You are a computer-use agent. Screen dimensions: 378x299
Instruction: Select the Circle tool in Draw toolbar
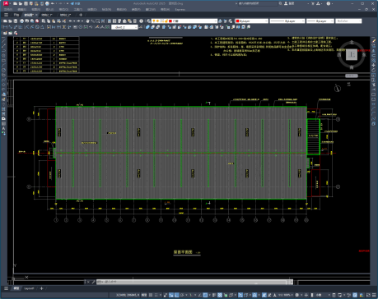(x=3, y=71)
